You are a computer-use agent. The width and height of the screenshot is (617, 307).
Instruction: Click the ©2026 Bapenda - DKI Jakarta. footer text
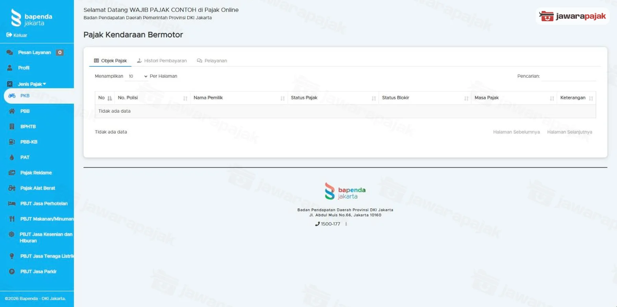coord(35,298)
